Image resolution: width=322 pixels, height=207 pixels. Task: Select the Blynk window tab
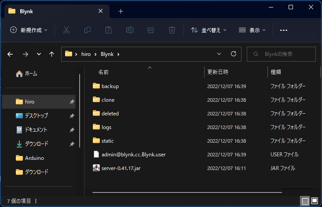[x=57, y=11]
